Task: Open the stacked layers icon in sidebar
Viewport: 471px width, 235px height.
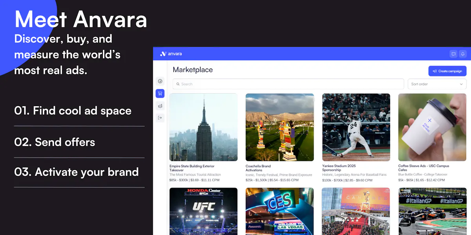Action: point(160,106)
